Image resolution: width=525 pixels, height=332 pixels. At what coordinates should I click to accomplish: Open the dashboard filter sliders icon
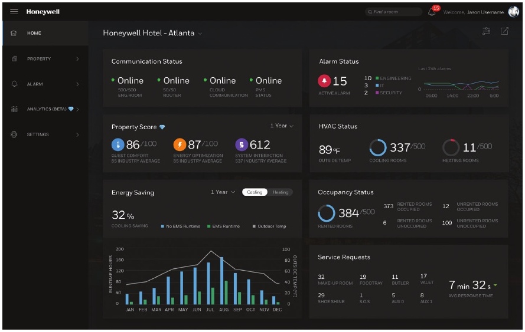point(487,31)
